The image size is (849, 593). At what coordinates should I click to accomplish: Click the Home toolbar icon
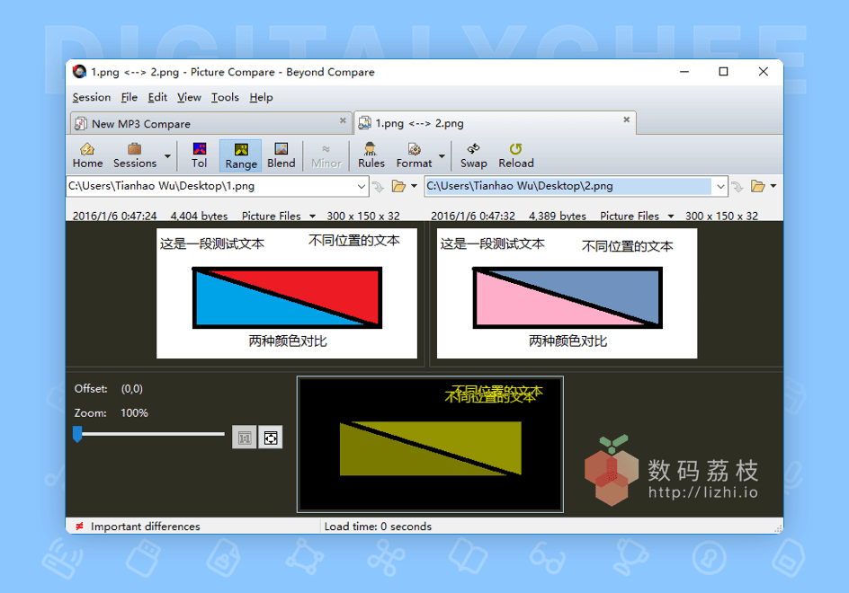point(87,155)
